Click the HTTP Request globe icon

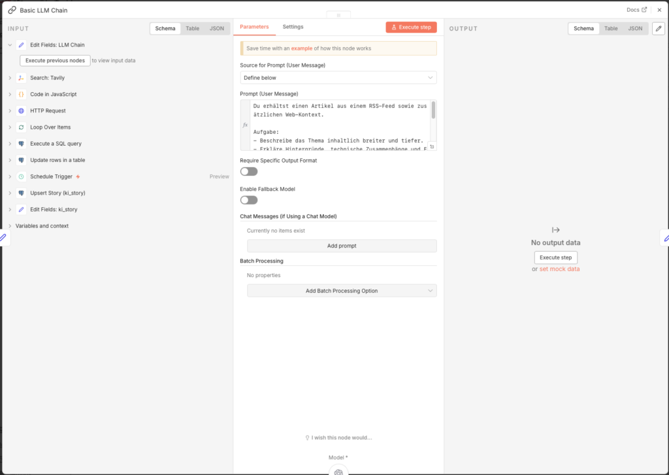(22, 111)
